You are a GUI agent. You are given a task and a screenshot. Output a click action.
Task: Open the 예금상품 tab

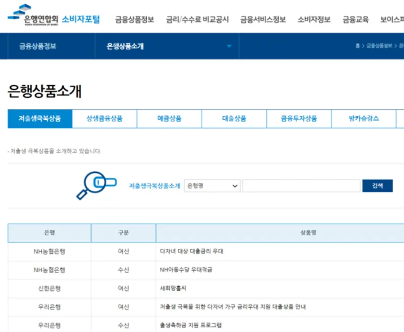coord(169,119)
